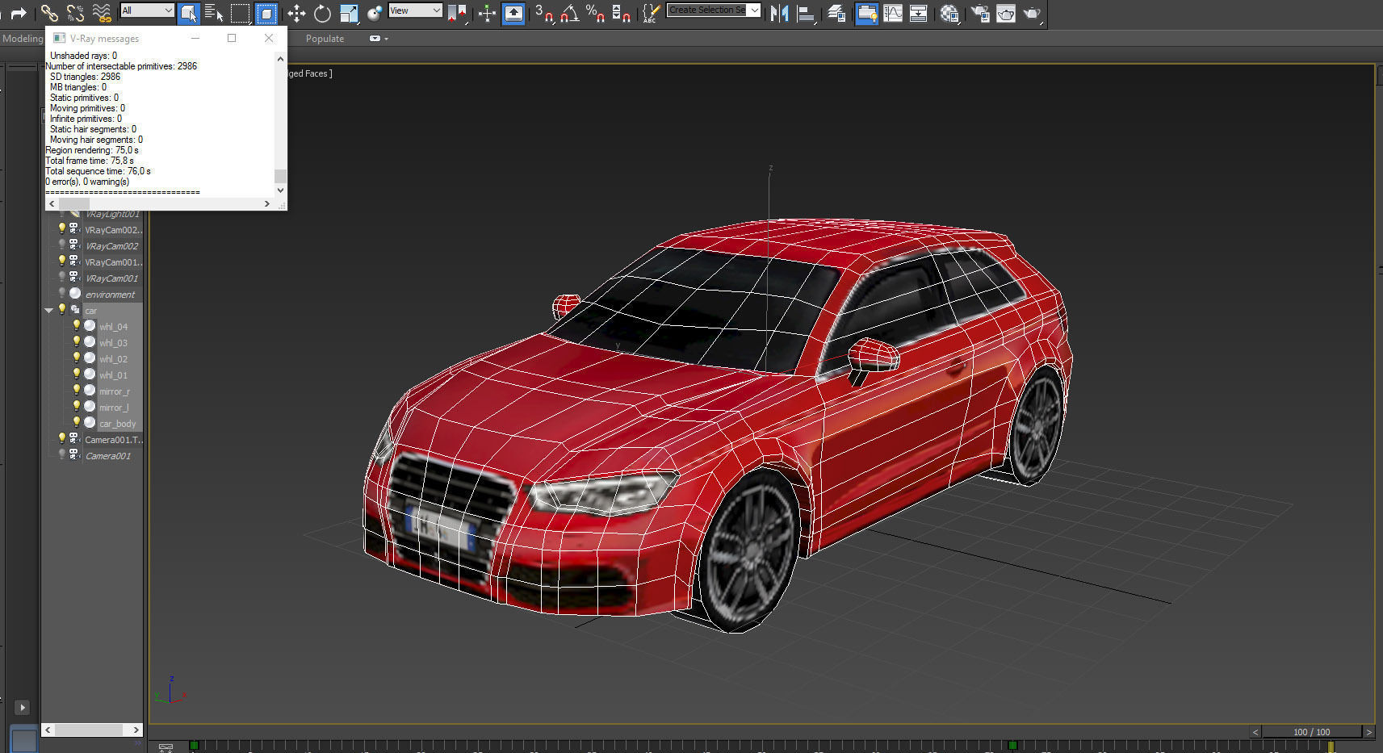Image resolution: width=1383 pixels, height=753 pixels.
Task: Toggle Window/Crossing selection mode
Action: (266, 13)
